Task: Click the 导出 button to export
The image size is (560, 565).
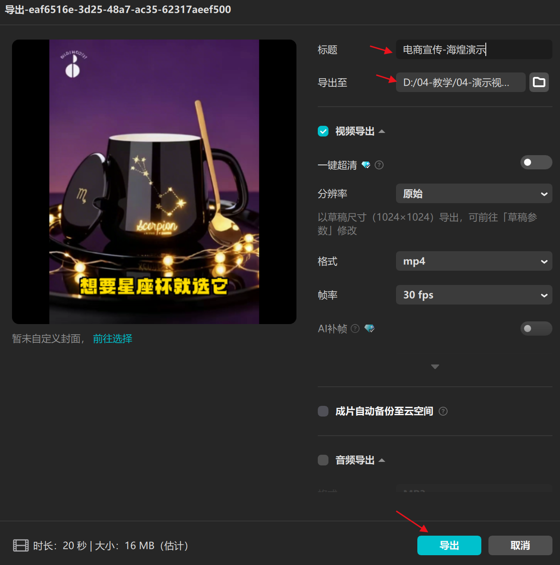Action: point(449,545)
